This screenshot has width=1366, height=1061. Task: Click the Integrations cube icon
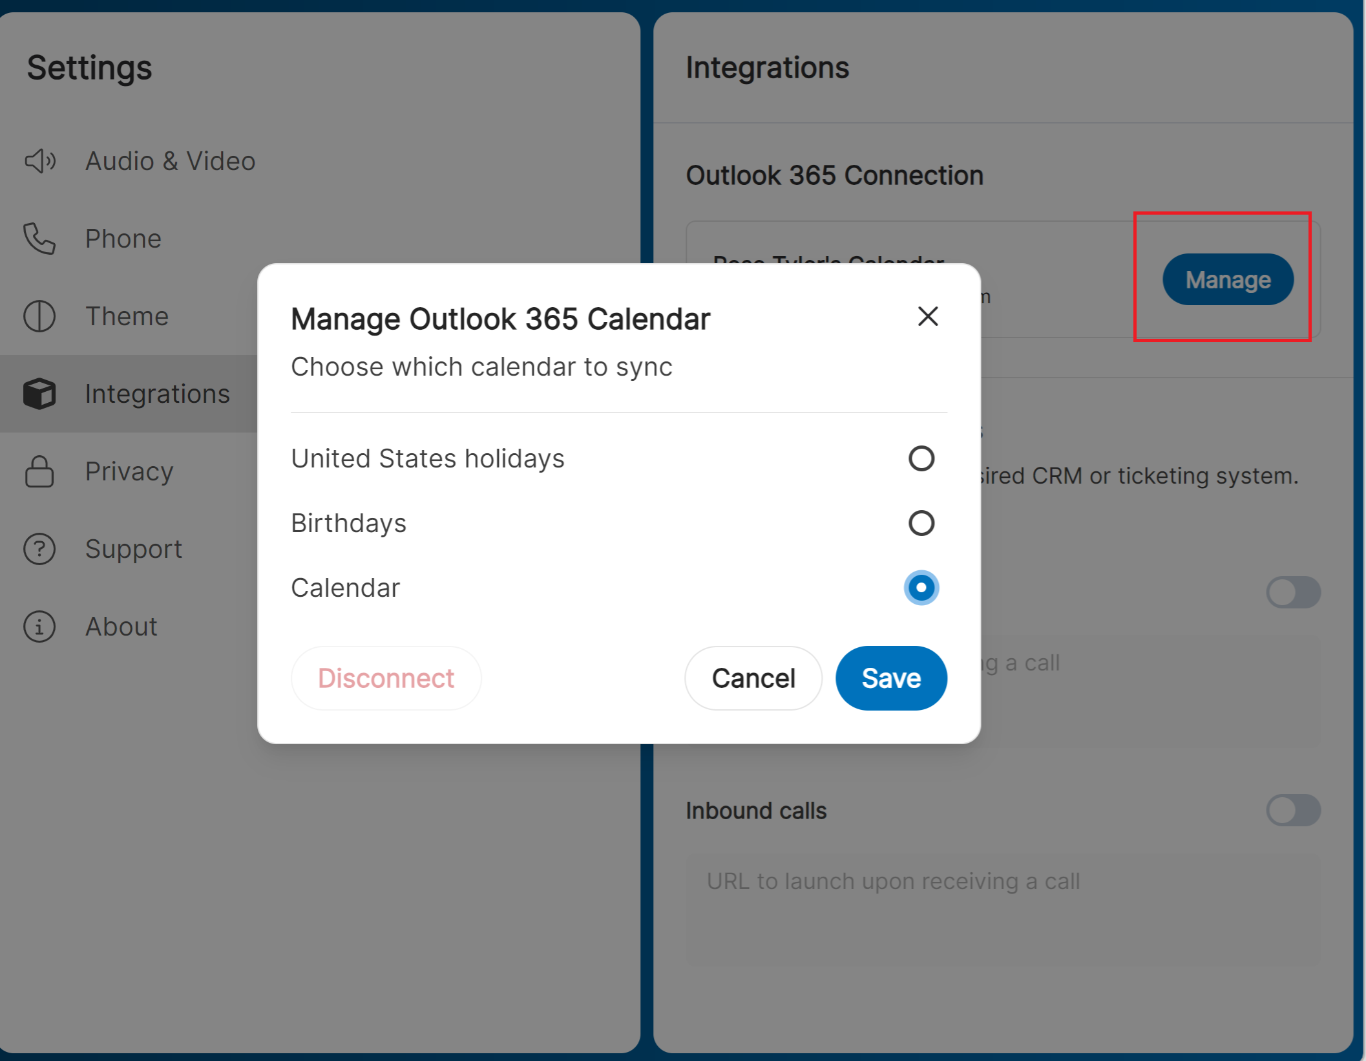(x=39, y=394)
